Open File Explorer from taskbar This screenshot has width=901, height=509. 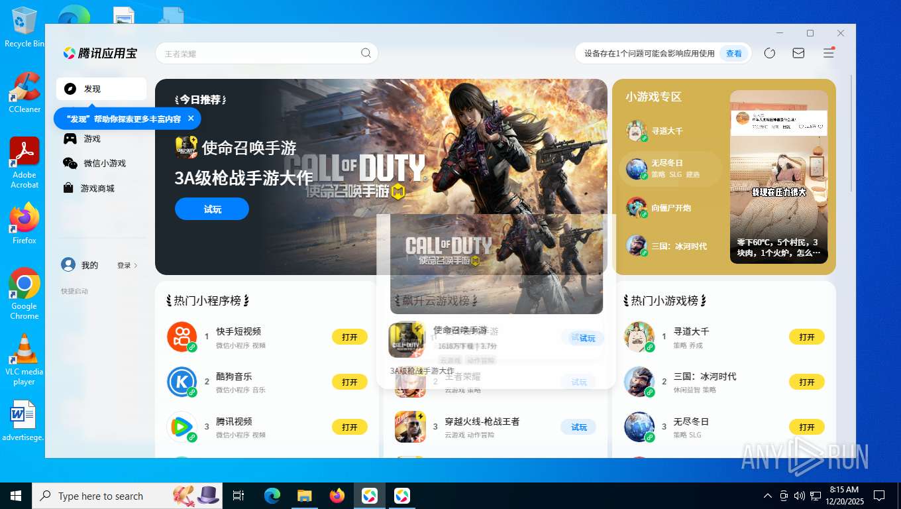pos(304,496)
